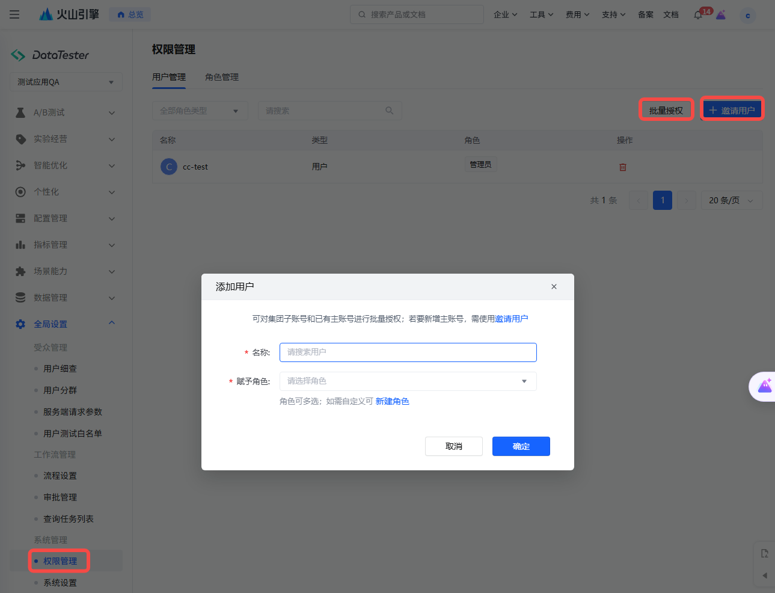Viewport: 775px width, 593px height.
Task: Click the 批量授权 button
Action: pyautogui.click(x=666, y=110)
